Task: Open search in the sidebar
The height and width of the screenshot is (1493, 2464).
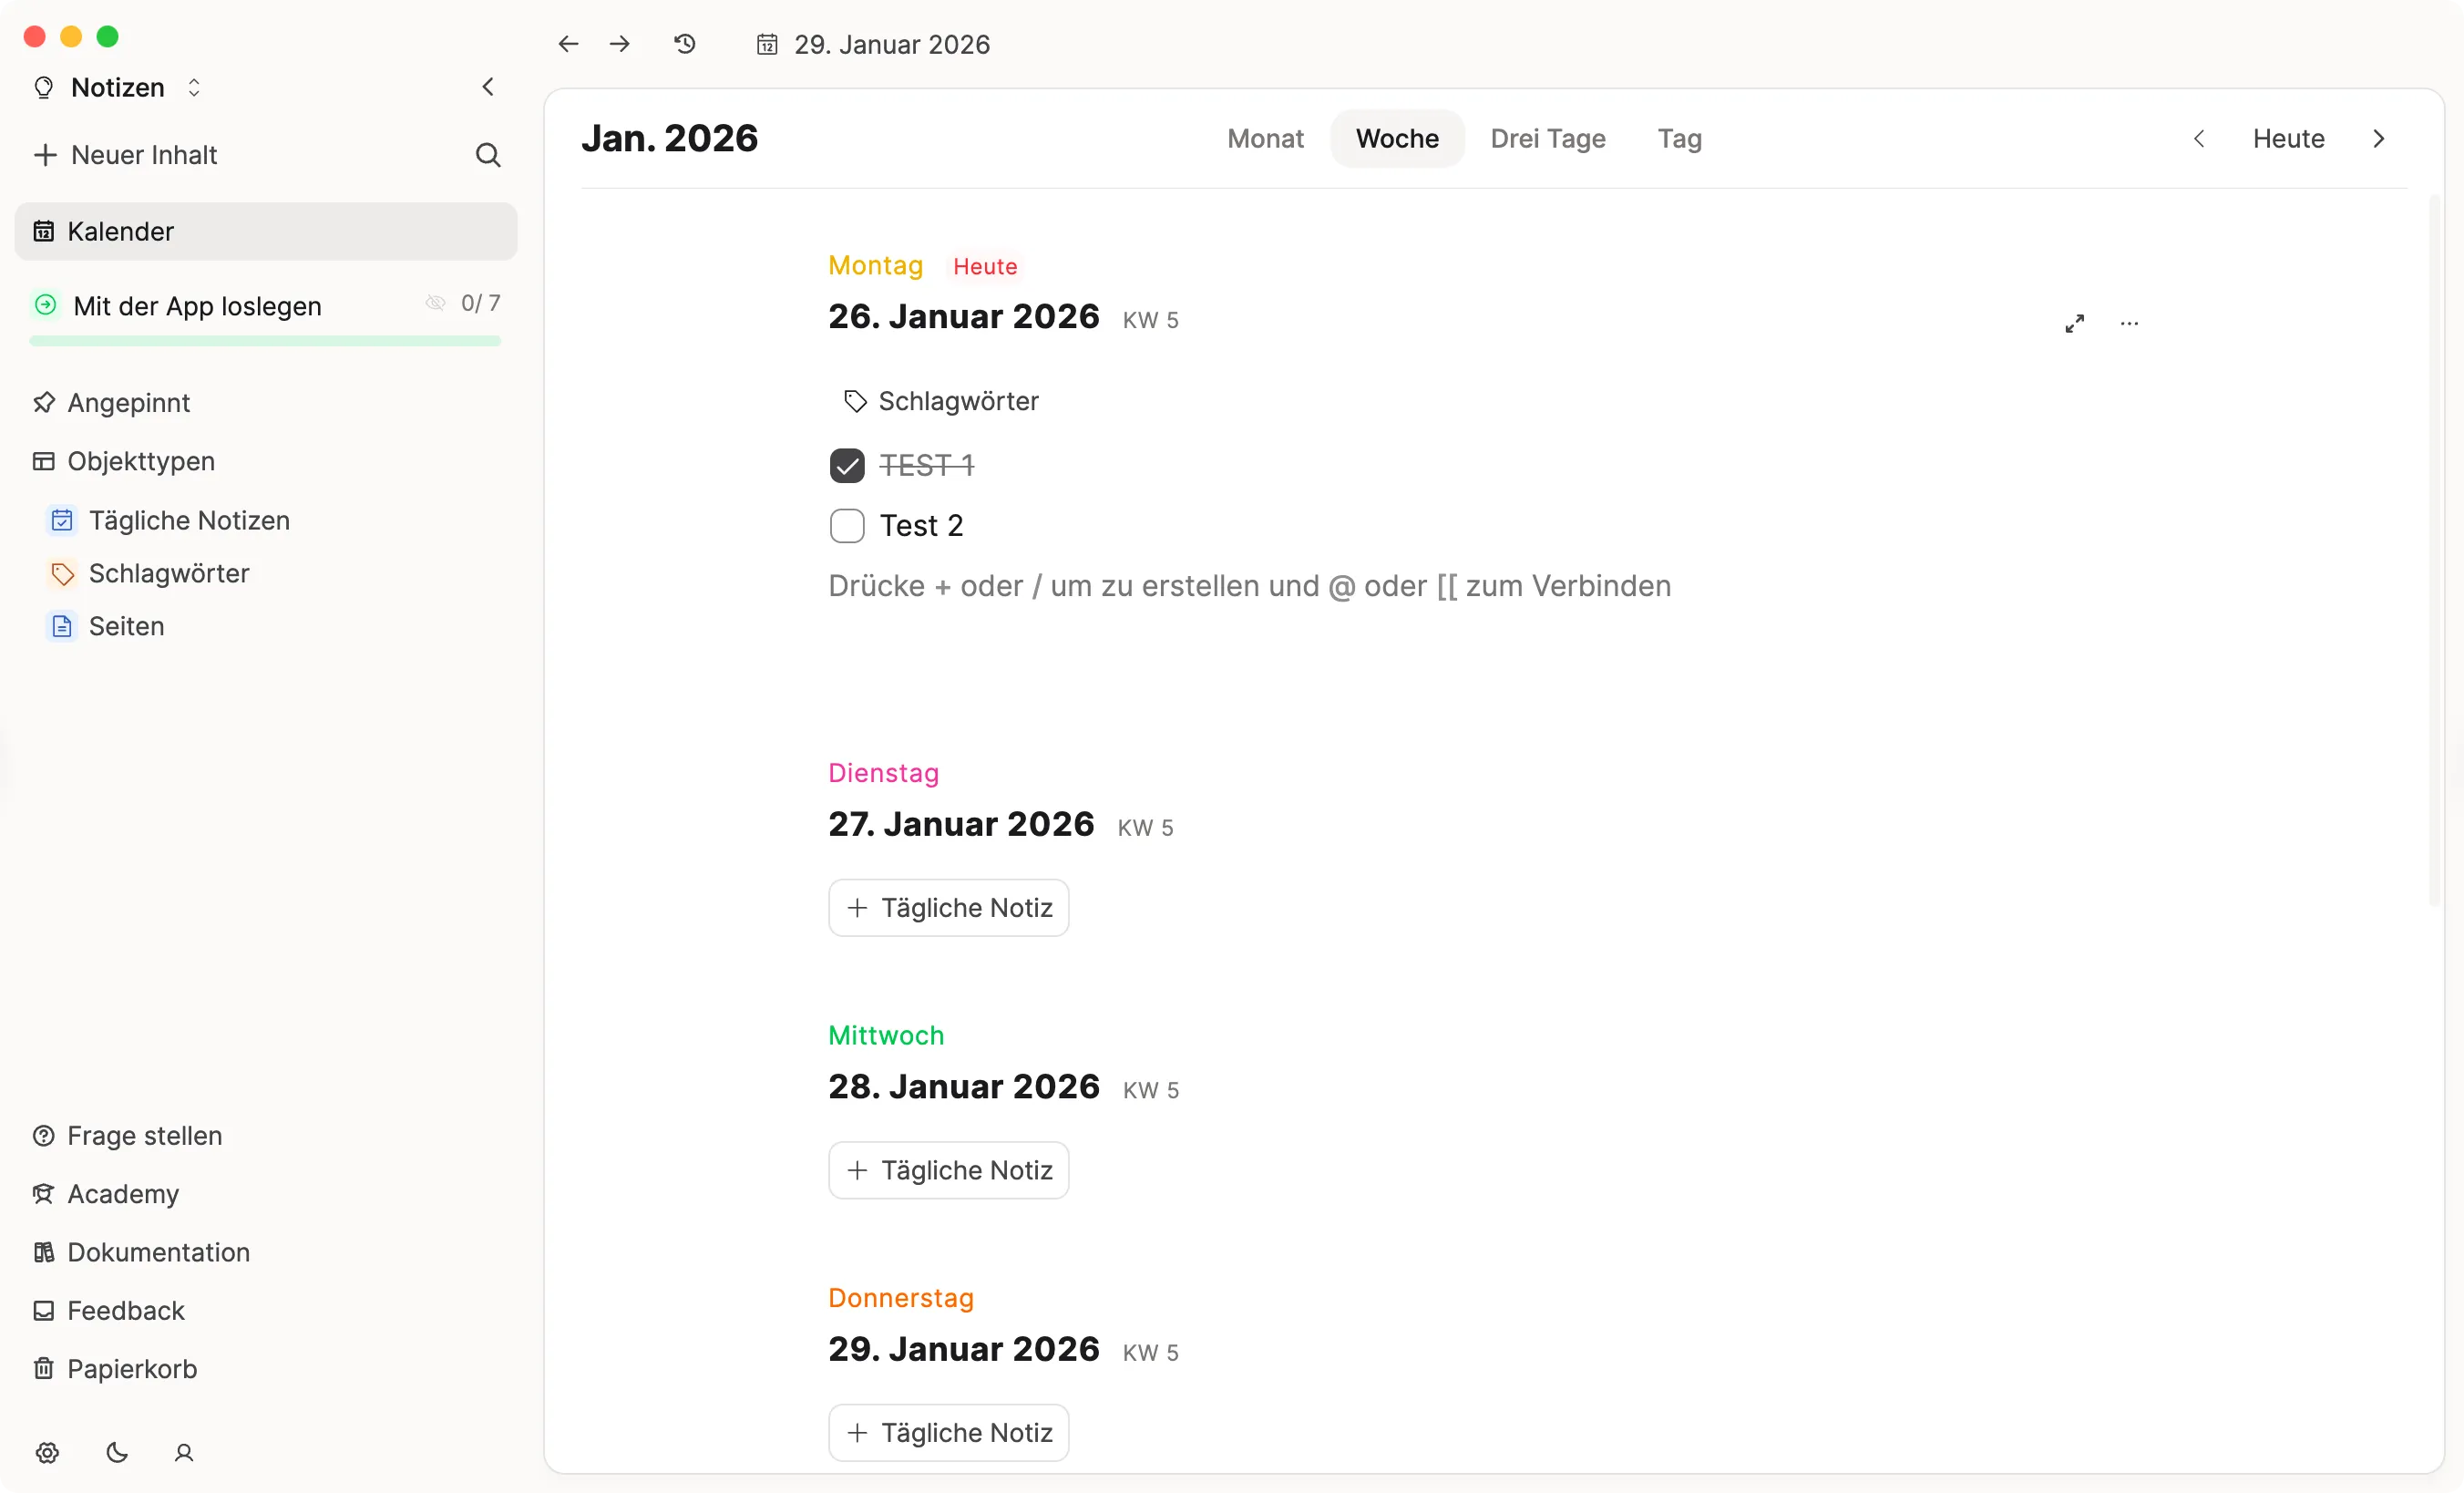Action: coord(489,154)
